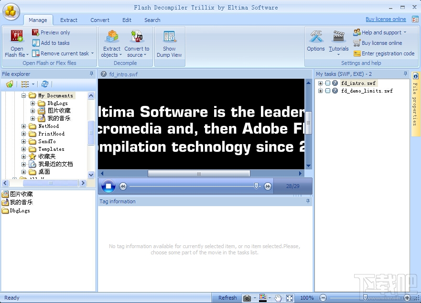The height and width of the screenshot is (303, 421).
Task: Select the Preview only option
Action: click(51, 32)
